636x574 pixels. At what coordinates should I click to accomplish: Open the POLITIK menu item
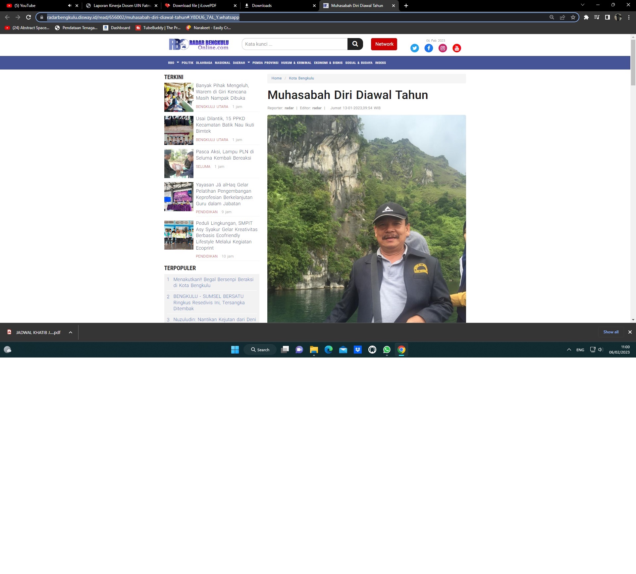point(187,63)
